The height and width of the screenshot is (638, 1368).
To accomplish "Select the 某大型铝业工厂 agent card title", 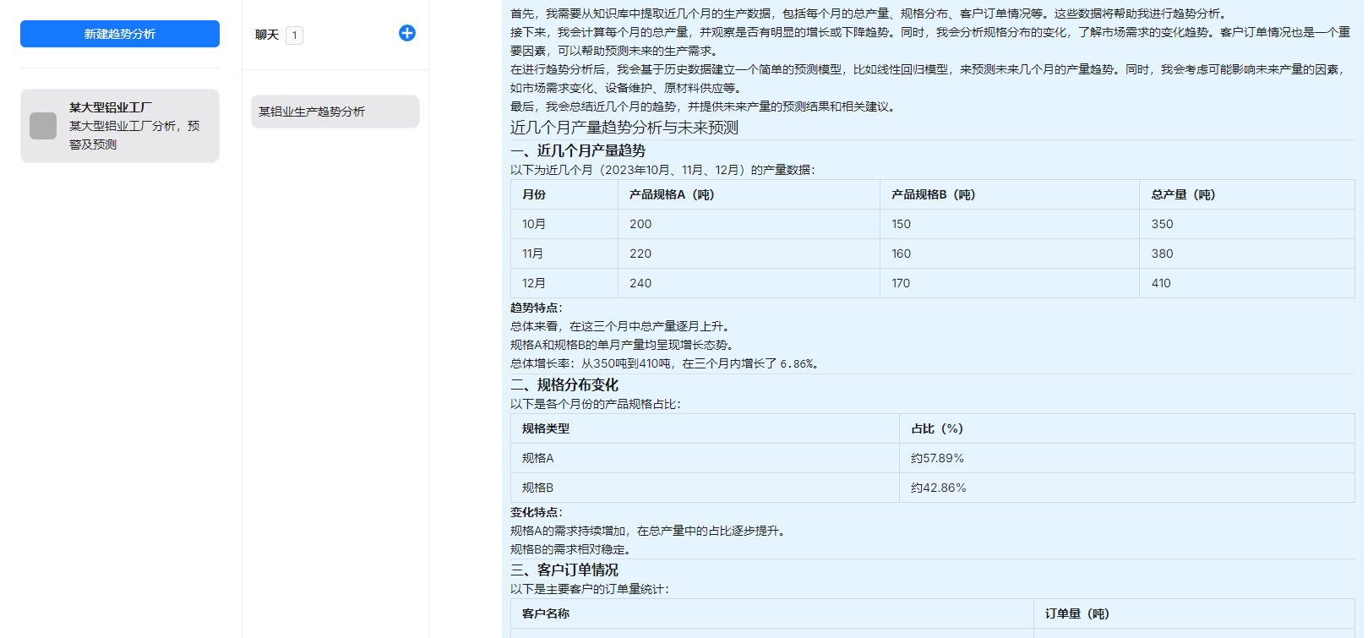I will pyautogui.click(x=111, y=107).
